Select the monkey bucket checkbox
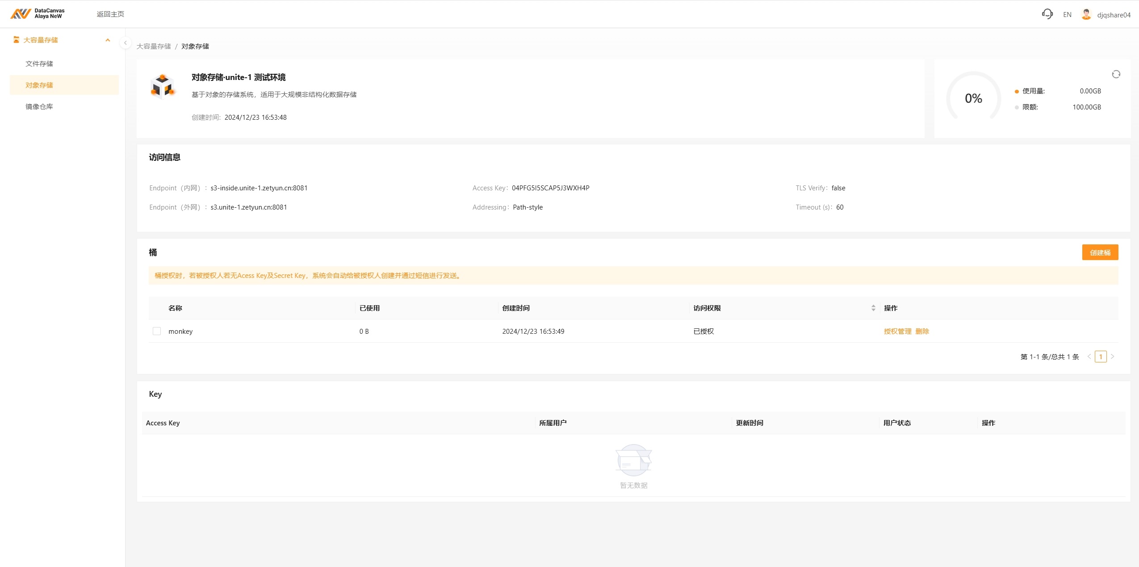The width and height of the screenshot is (1139, 567). click(157, 331)
